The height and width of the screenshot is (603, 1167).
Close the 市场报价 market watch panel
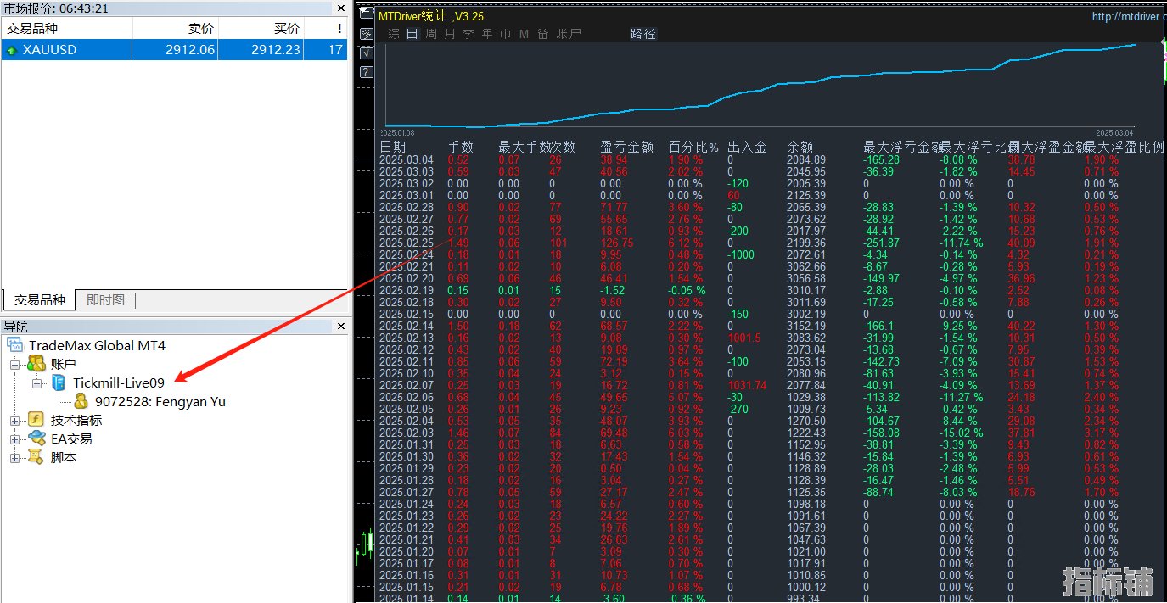(x=340, y=8)
